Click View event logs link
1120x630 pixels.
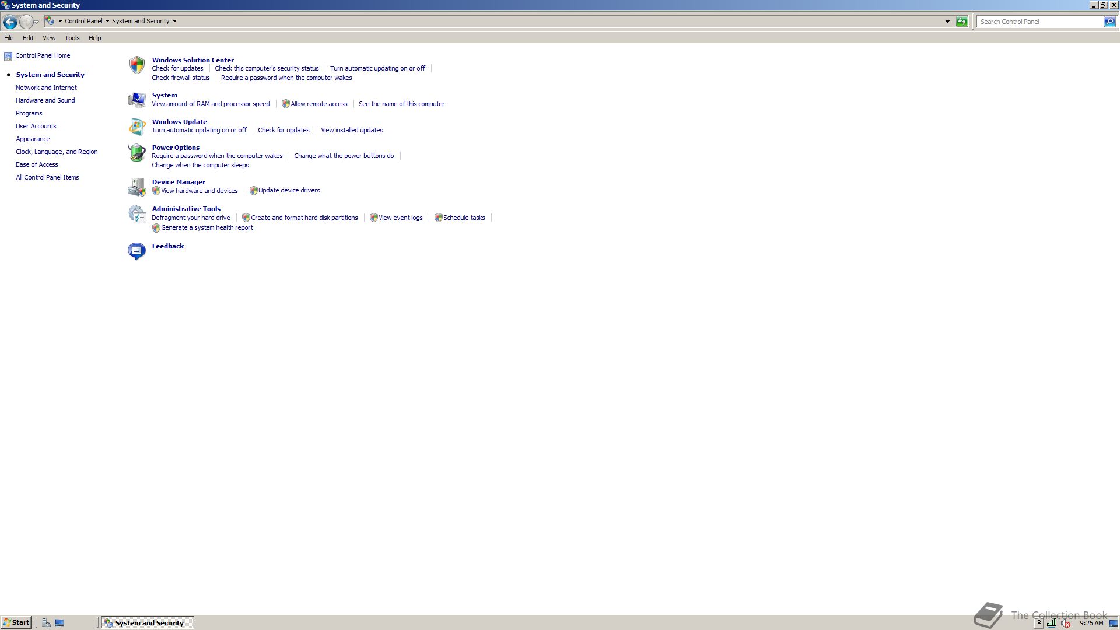coord(401,218)
